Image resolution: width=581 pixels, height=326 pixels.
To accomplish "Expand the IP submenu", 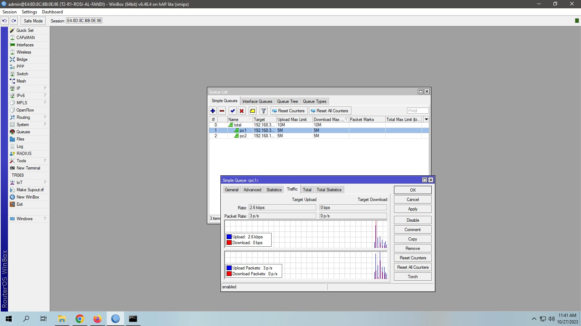I will (28, 88).
